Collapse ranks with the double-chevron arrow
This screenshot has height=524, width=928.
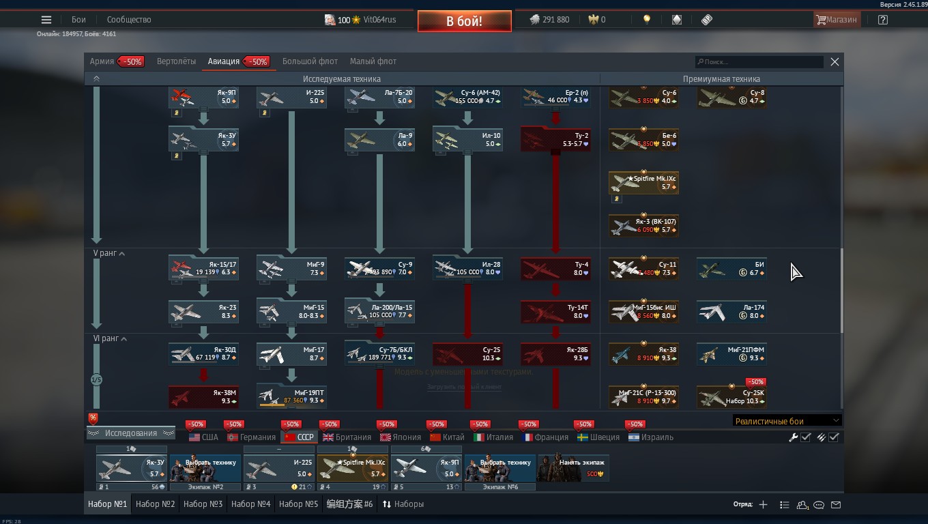[96, 79]
